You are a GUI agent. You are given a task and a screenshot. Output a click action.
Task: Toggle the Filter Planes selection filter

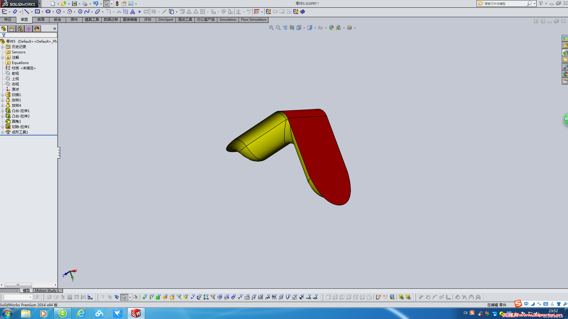pos(186,297)
